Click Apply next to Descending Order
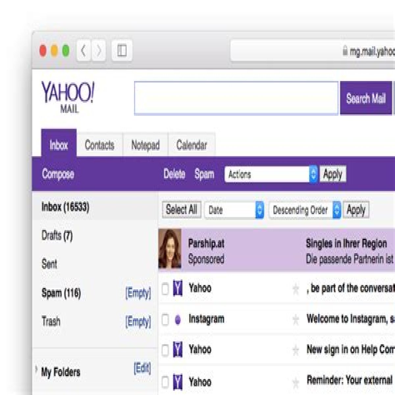Viewport: 395px width, 395px height. [356, 210]
